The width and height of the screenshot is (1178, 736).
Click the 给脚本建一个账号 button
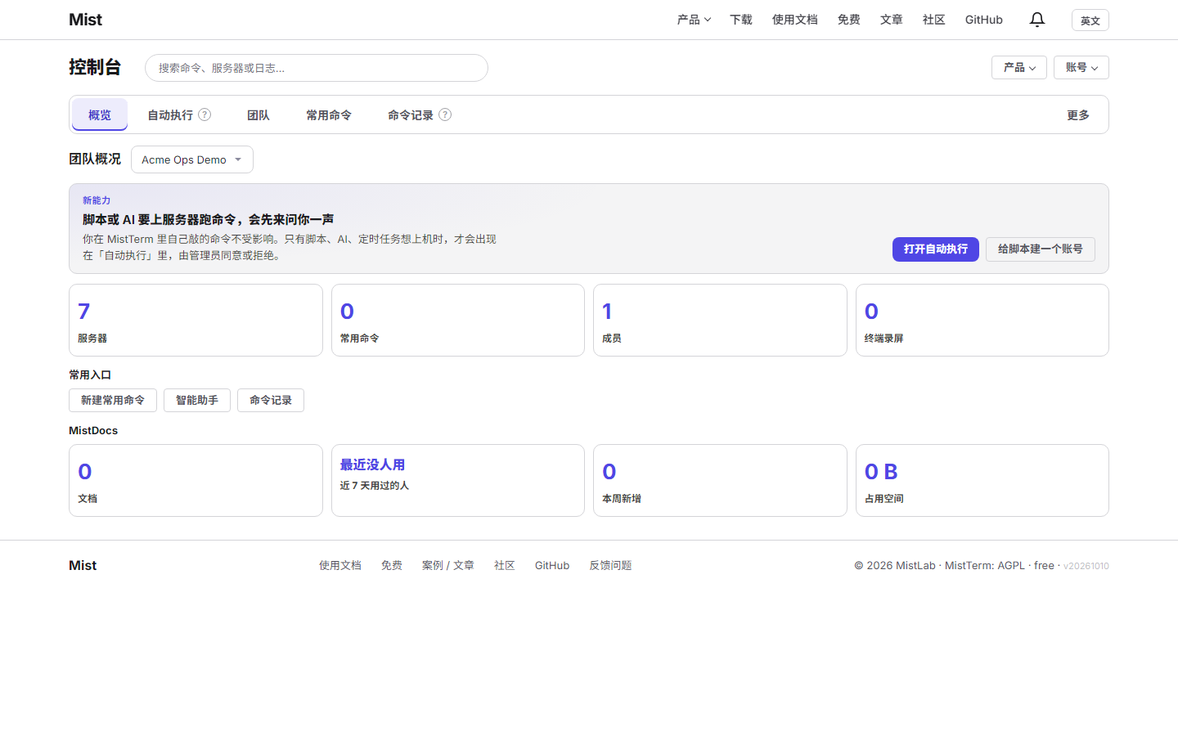pos(1041,249)
